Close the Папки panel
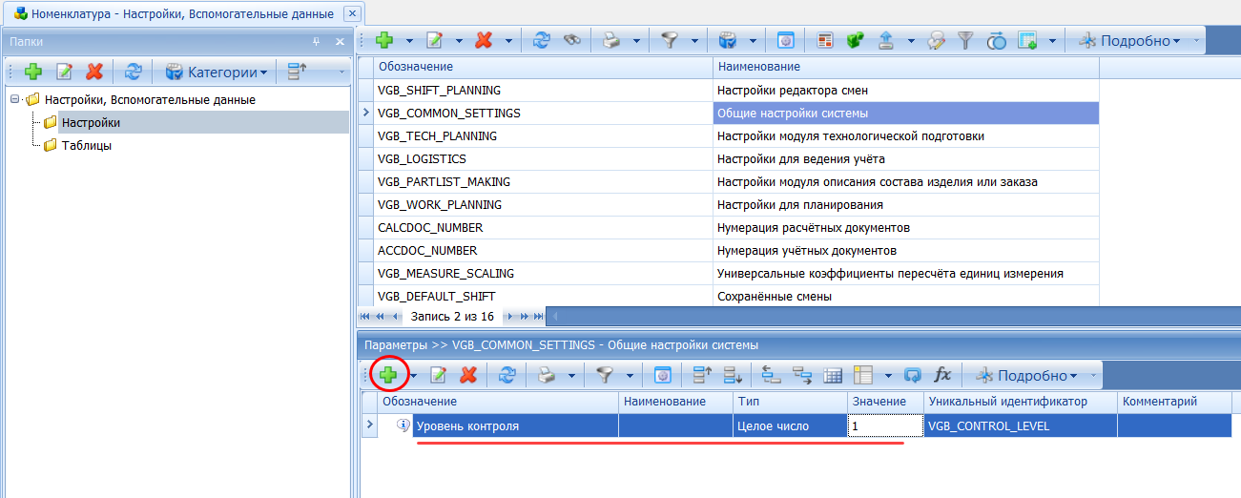 tap(339, 42)
